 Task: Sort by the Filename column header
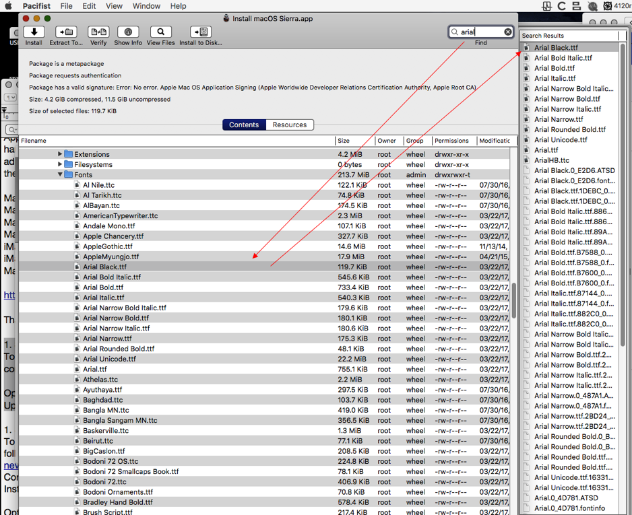click(x=177, y=141)
